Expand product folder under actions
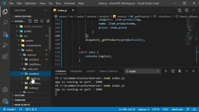199x112 pixels. click(34, 59)
